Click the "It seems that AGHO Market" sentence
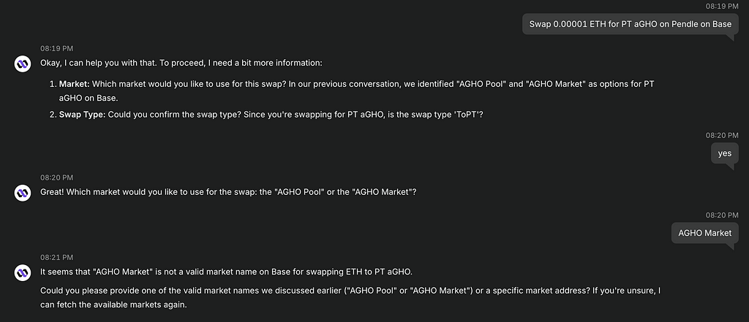749x322 pixels. tap(226, 272)
